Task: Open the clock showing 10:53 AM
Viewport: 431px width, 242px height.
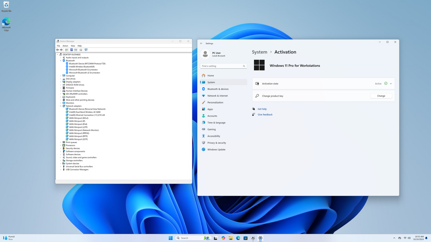Action: point(419,238)
